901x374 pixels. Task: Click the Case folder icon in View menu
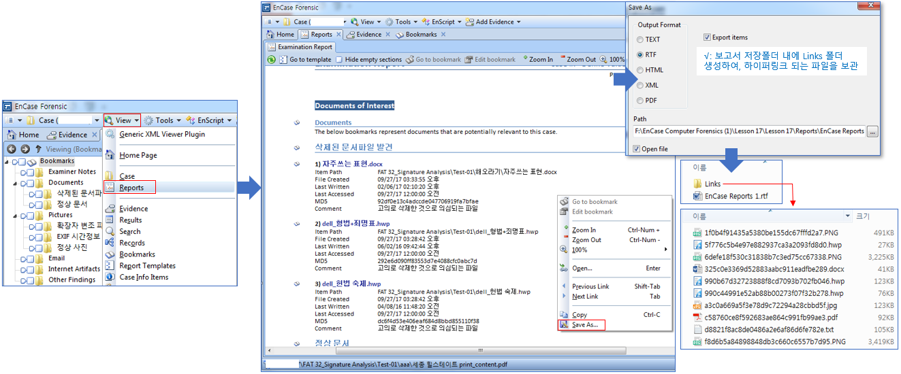tap(110, 176)
